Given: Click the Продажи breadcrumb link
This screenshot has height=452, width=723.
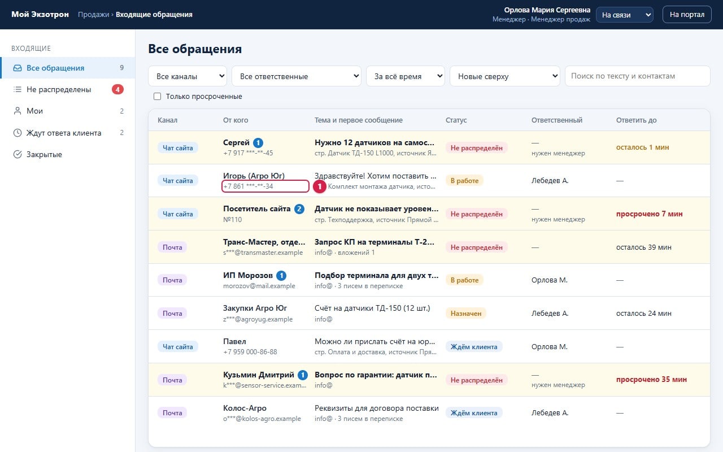Looking at the screenshot, I should (93, 15).
